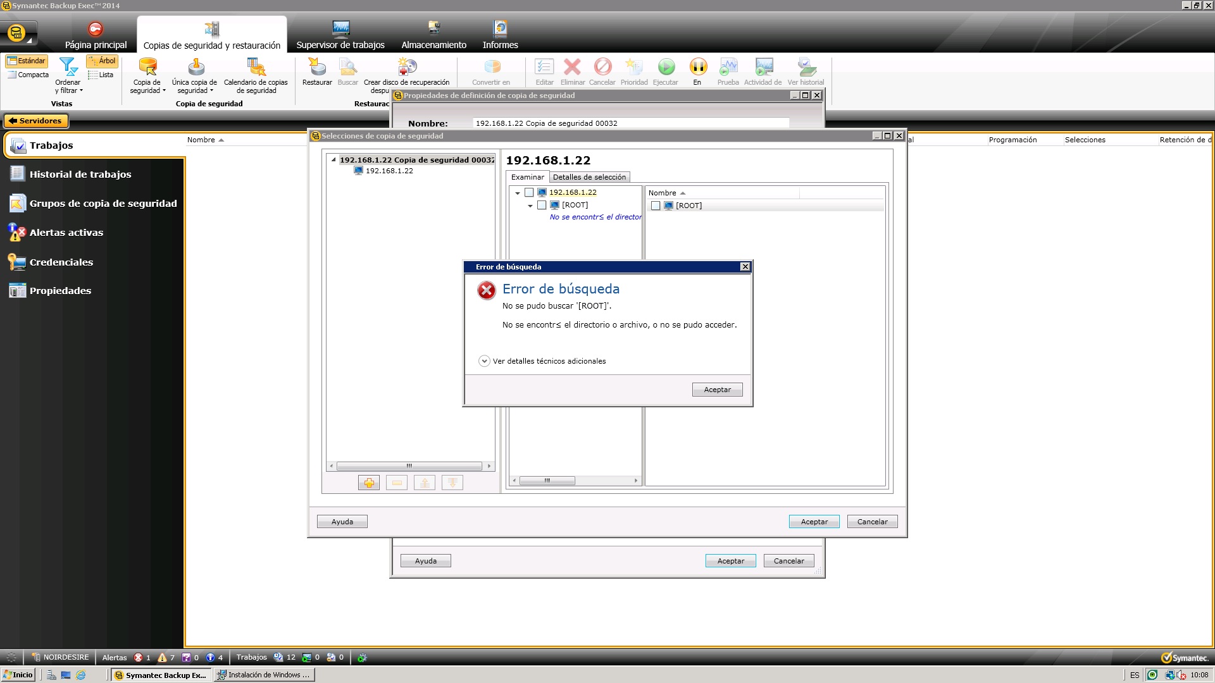1215x683 pixels.
Task: Click the add selection plus button
Action: 369,483
